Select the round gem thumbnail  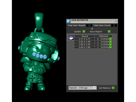tap(71, 38)
